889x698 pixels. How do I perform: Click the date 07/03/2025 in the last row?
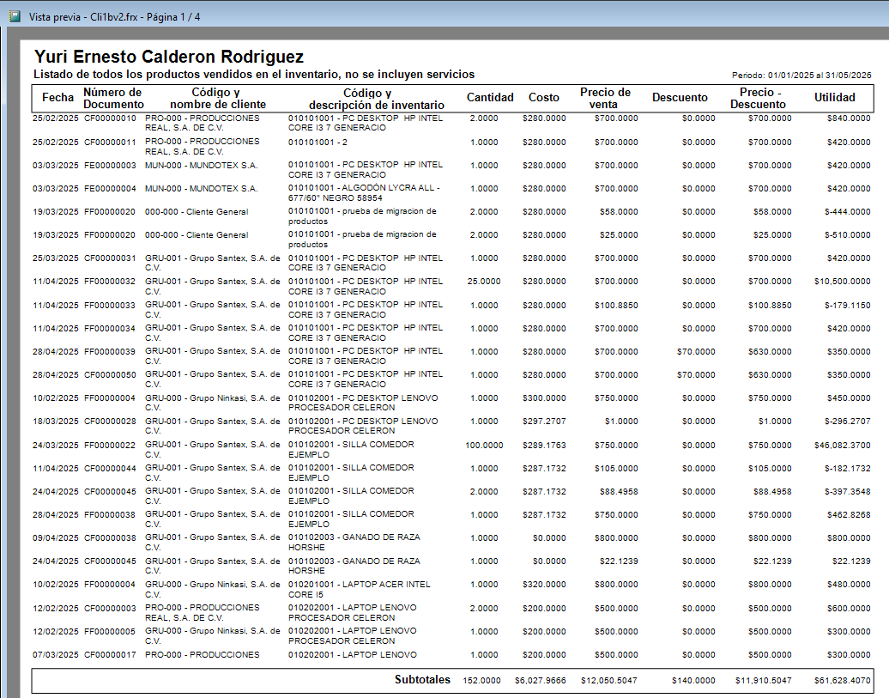(x=56, y=655)
